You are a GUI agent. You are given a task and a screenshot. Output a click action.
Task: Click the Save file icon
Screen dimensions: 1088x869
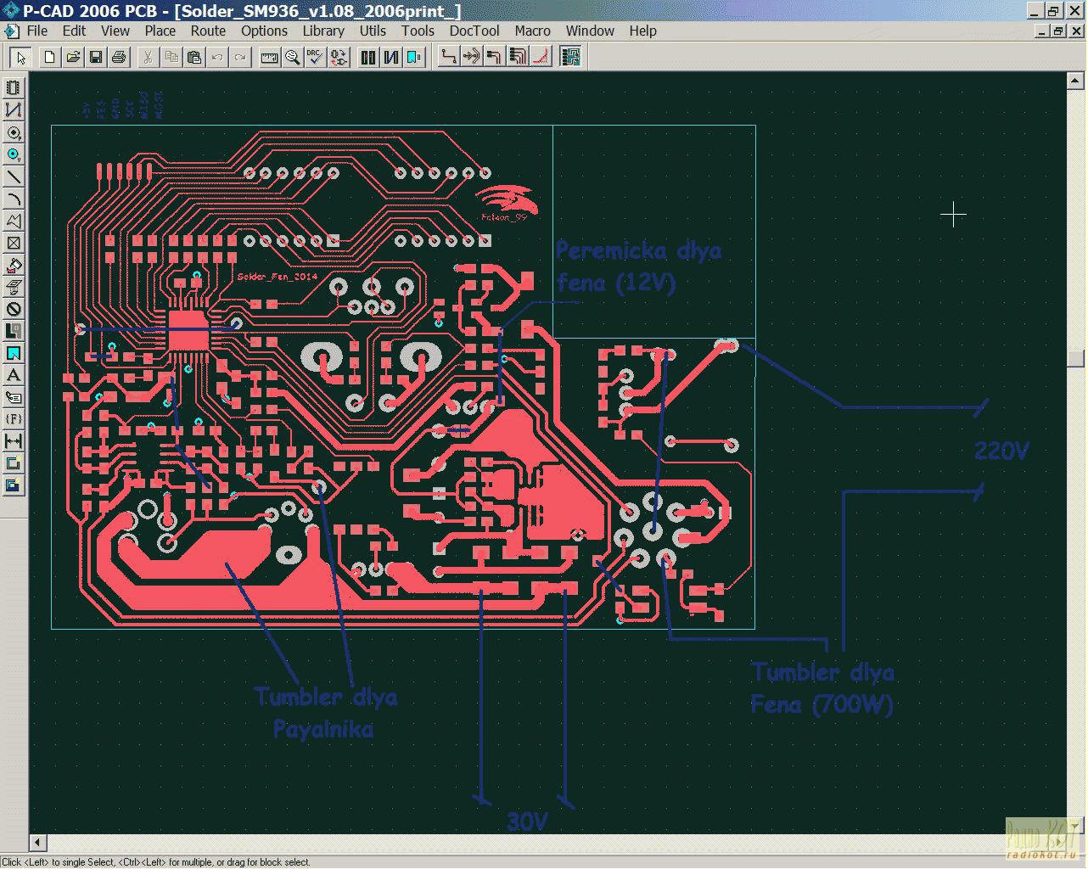click(96, 57)
